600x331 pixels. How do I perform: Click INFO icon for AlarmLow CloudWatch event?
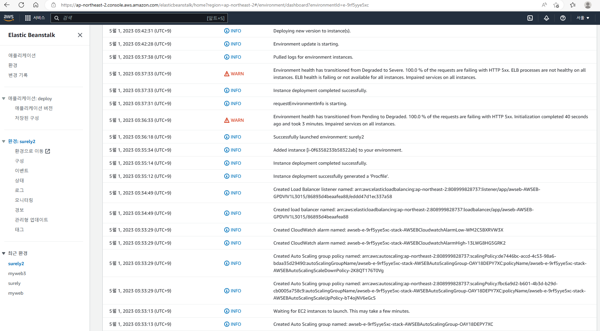pos(227,230)
